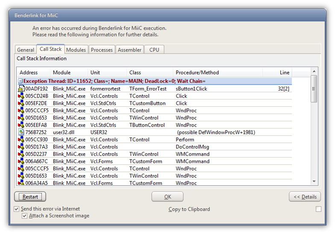Open the Assembler tab
The height and width of the screenshot is (234, 335).
(129, 50)
